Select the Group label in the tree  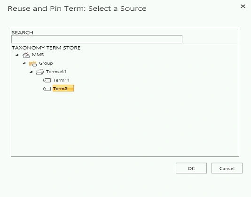46,63
